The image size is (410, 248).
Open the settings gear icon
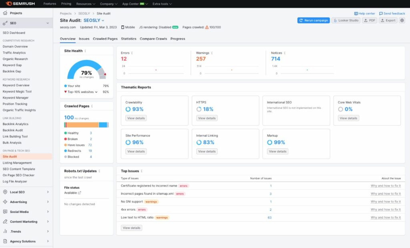[402, 20]
